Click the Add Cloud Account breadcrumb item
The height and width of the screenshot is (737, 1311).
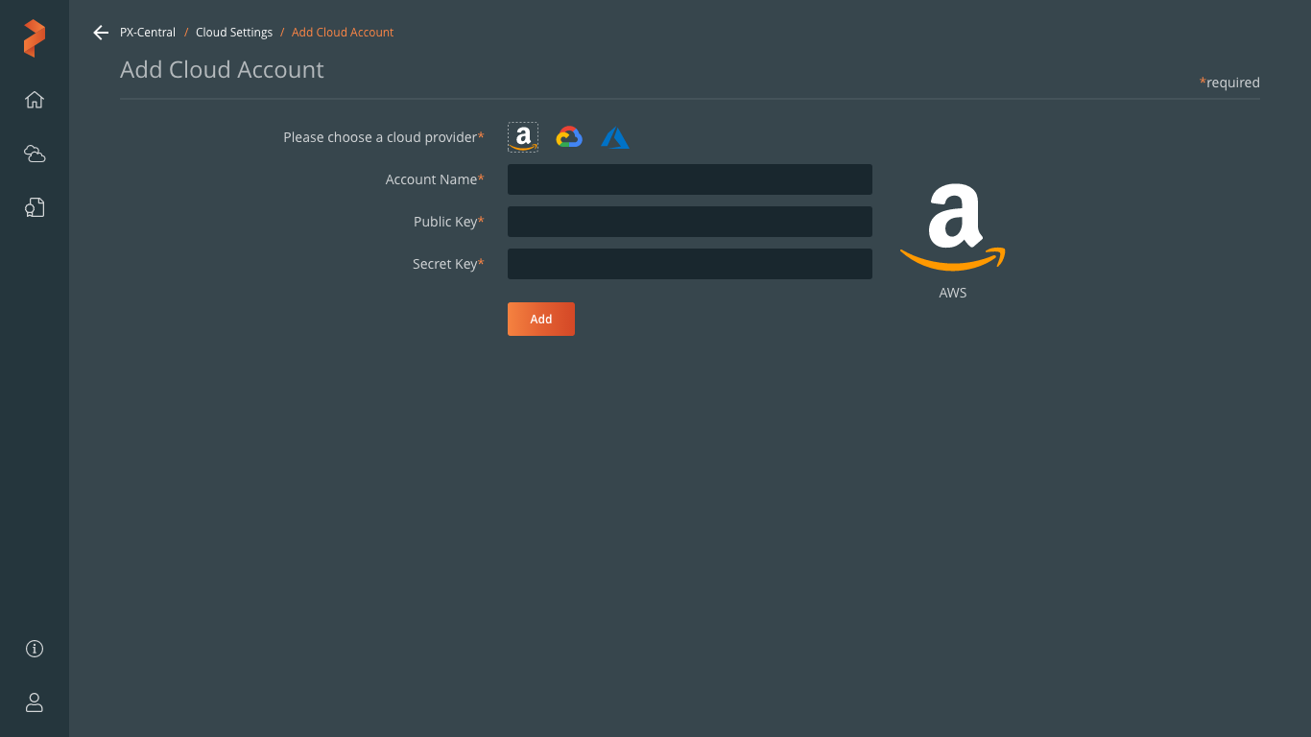[x=343, y=33]
